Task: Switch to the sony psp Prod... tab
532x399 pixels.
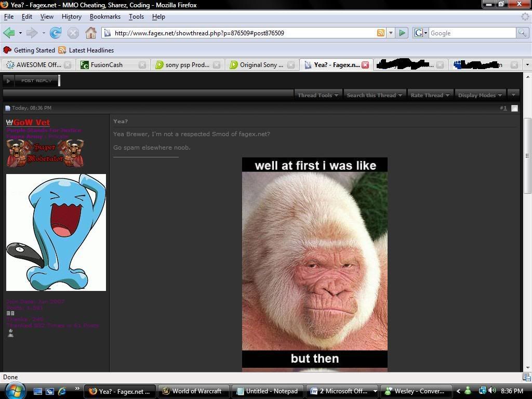Action: coord(187,65)
